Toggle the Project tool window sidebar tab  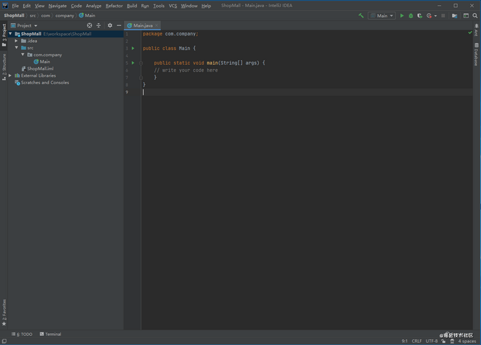point(4,34)
